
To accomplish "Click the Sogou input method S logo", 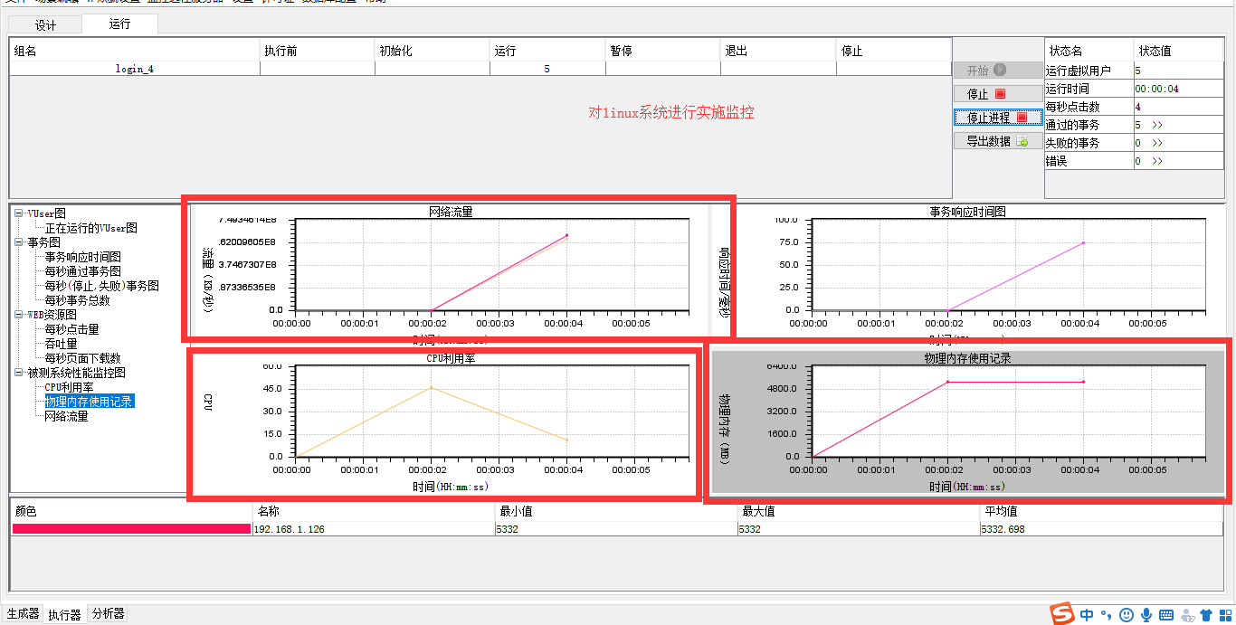I will (x=1063, y=614).
